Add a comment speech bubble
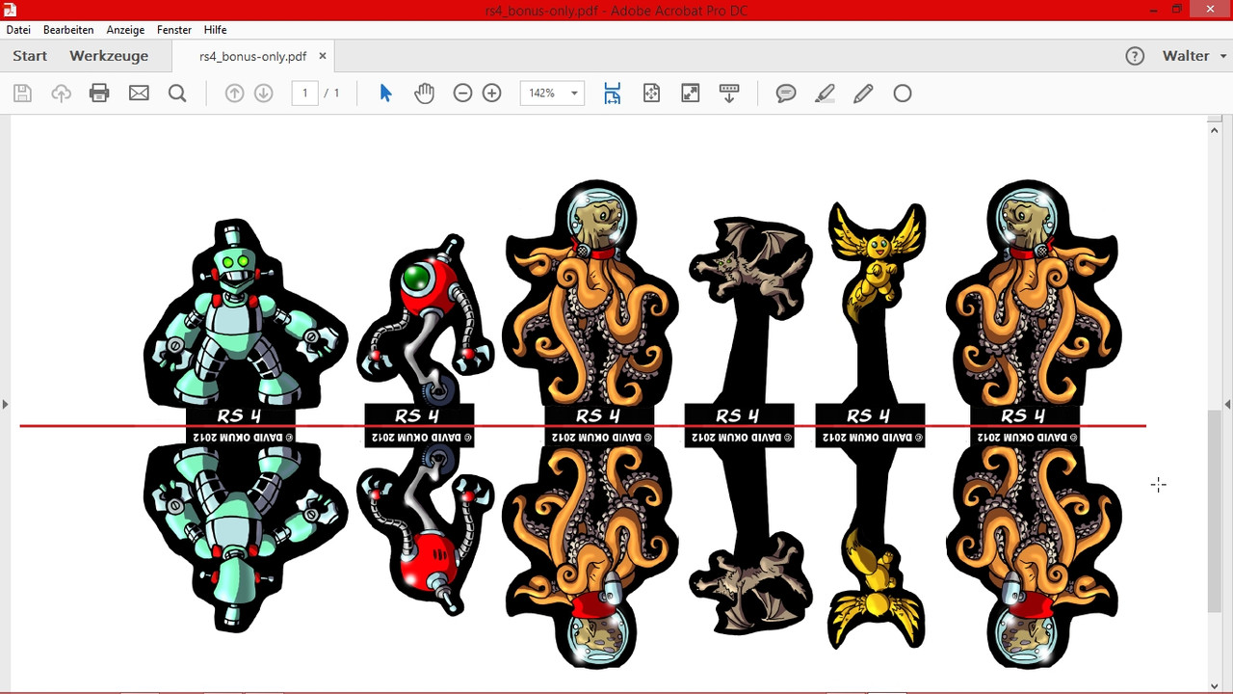The image size is (1233, 694). (x=786, y=93)
